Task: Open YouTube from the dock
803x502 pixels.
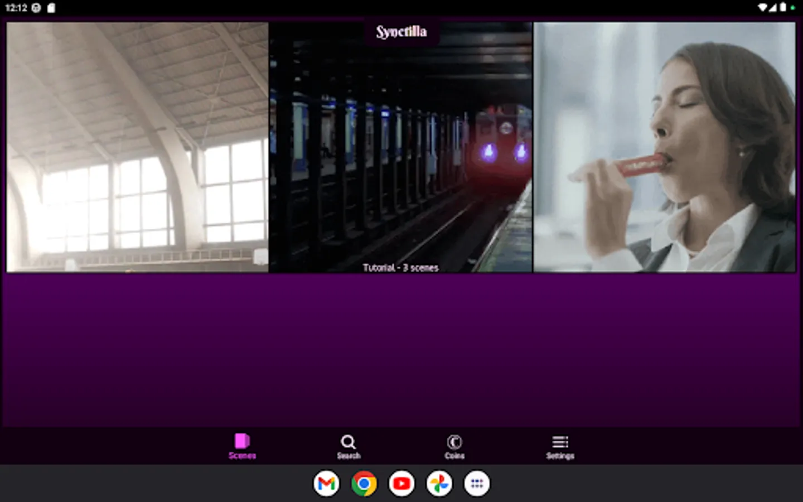Action: pyautogui.click(x=401, y=484)
